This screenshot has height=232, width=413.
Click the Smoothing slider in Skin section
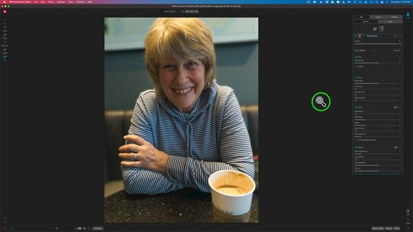pyautogui.click(x=378, y=63)
